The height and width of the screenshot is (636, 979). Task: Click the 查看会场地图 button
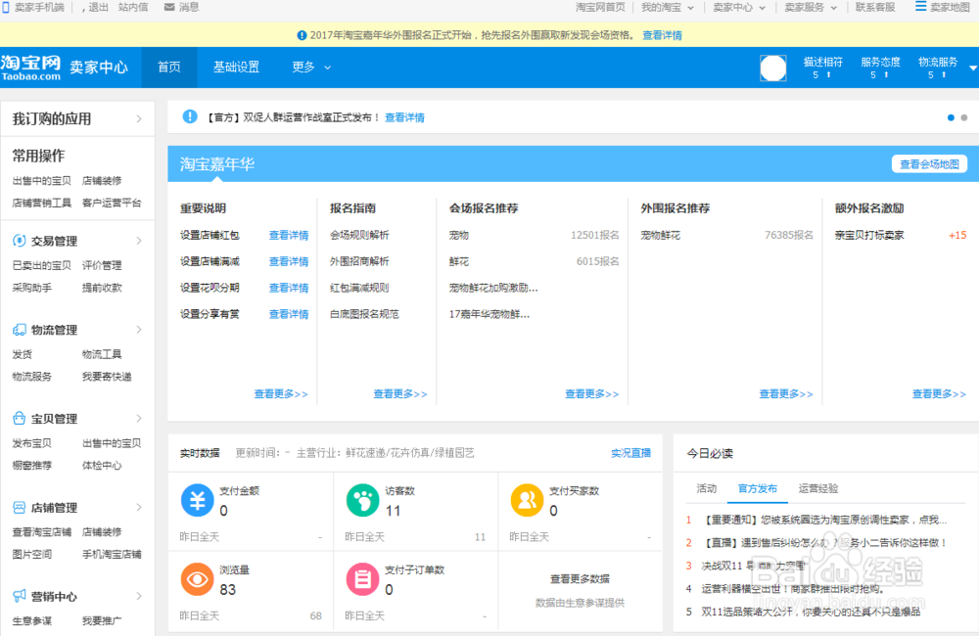coord(929,164)
